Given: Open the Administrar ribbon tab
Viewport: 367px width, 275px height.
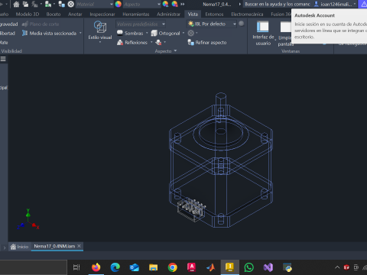Looking at the screenshot, I should click(x=168, y=15).
